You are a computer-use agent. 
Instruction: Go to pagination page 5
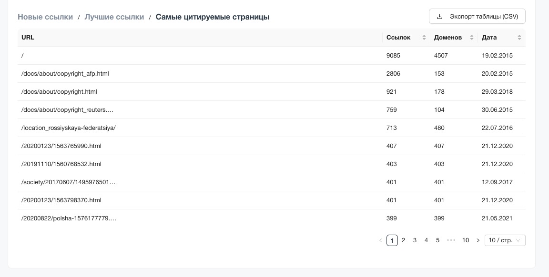click(x=437, y=240)
